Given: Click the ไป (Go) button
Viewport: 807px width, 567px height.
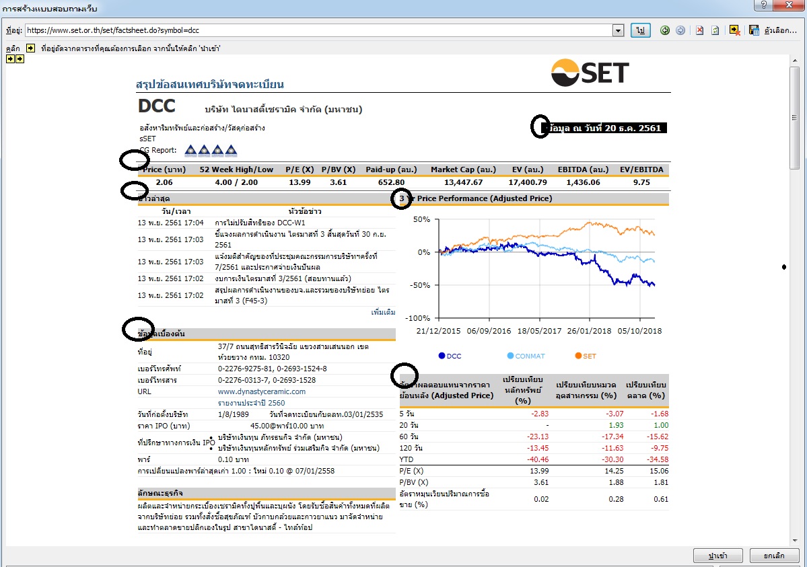Looking at the screenshot, I should tap(640, 30).
